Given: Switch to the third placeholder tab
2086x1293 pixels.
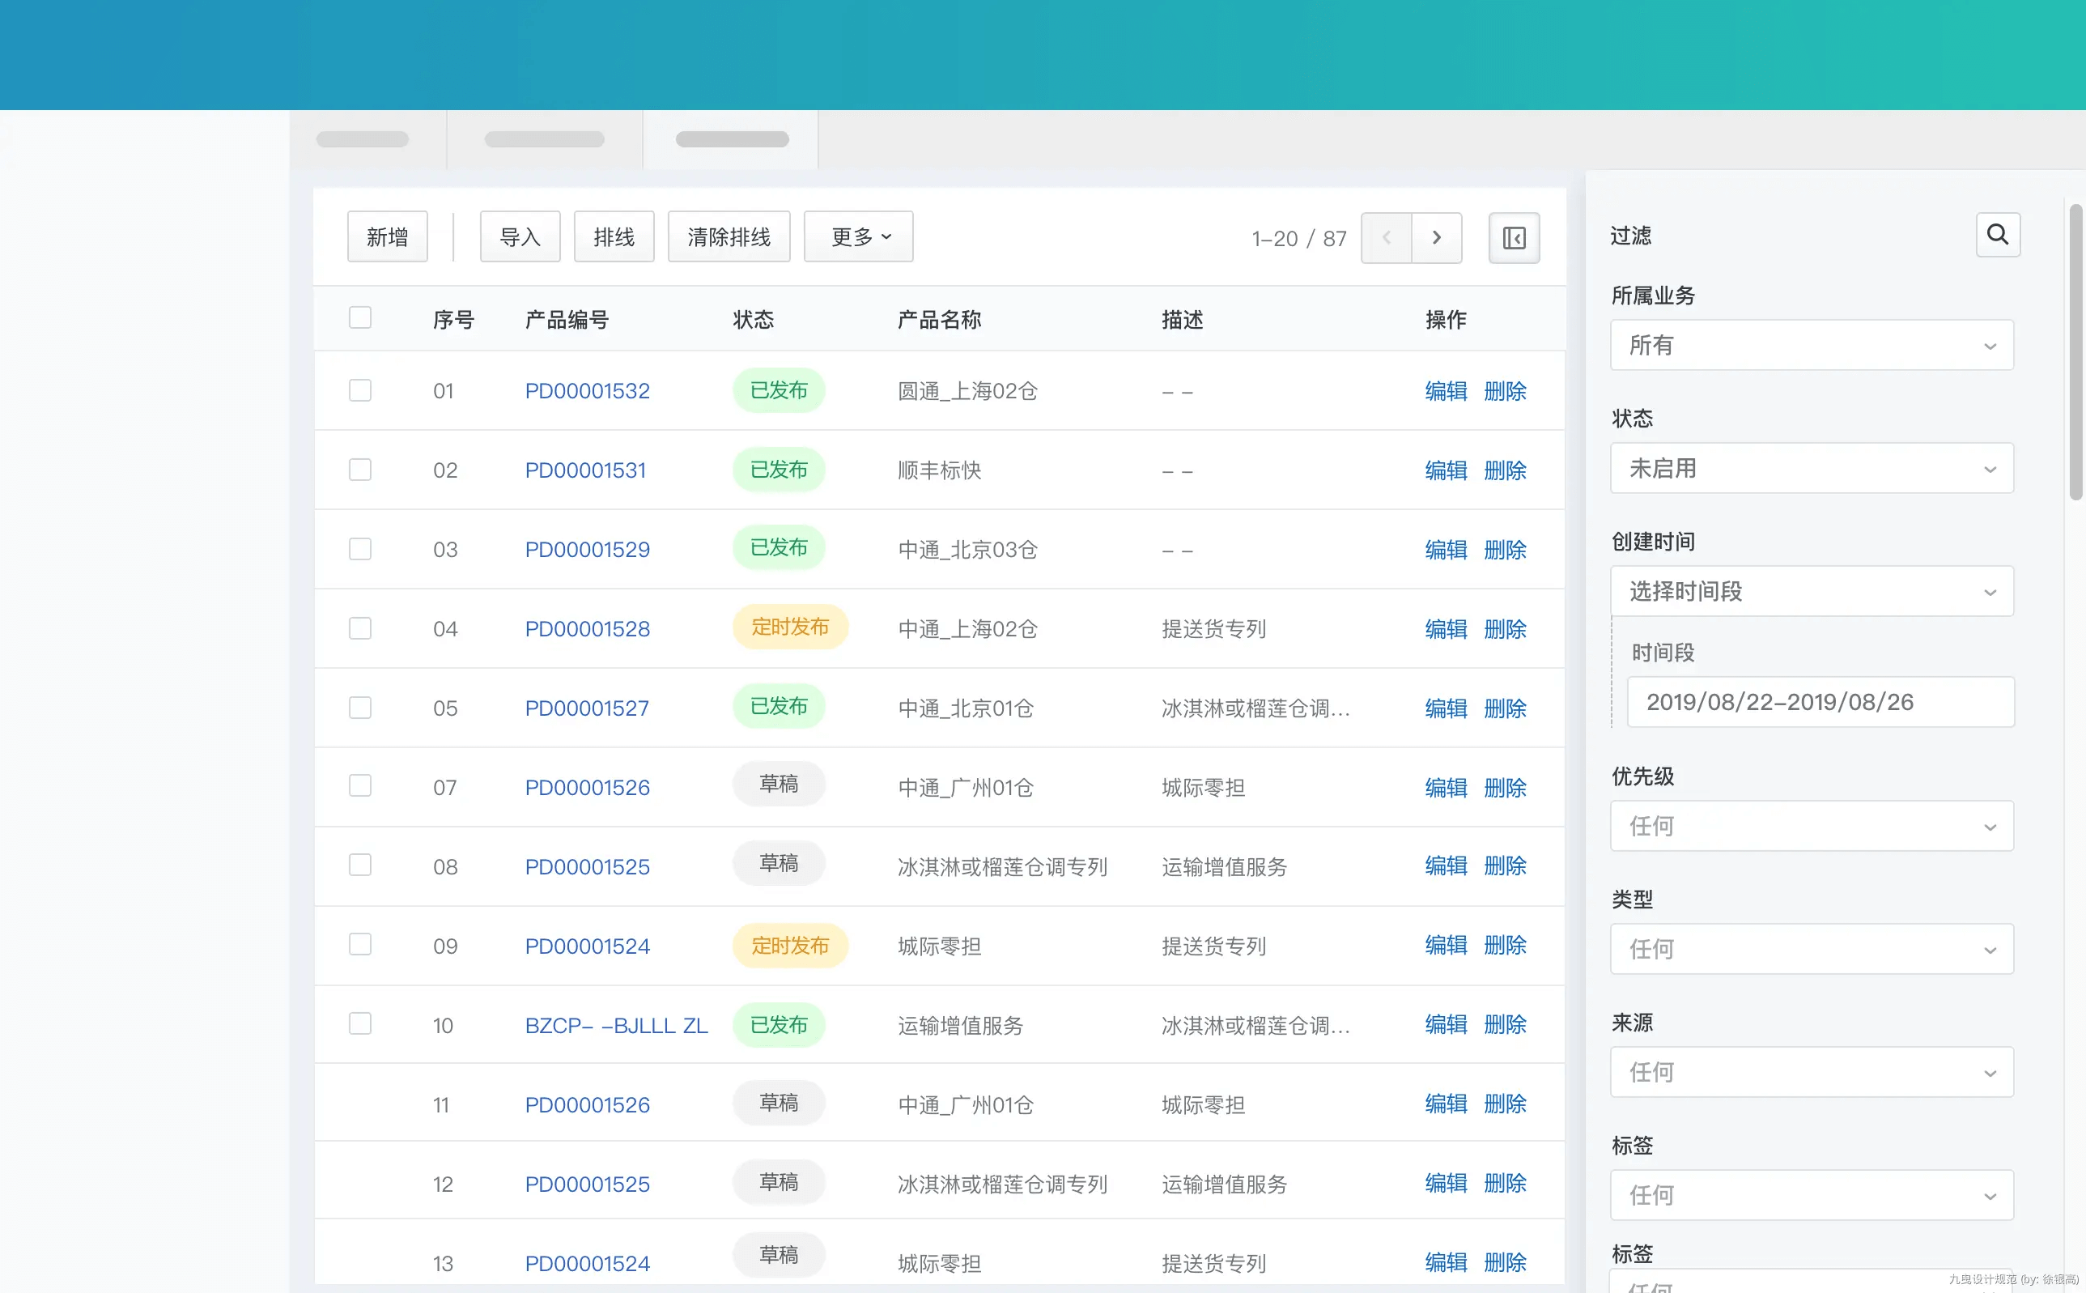Looking at the screenshot, I should [732, 139].
